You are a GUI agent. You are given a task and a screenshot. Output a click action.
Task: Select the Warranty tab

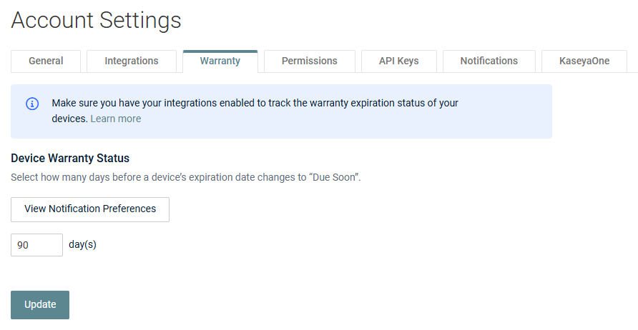220,61
